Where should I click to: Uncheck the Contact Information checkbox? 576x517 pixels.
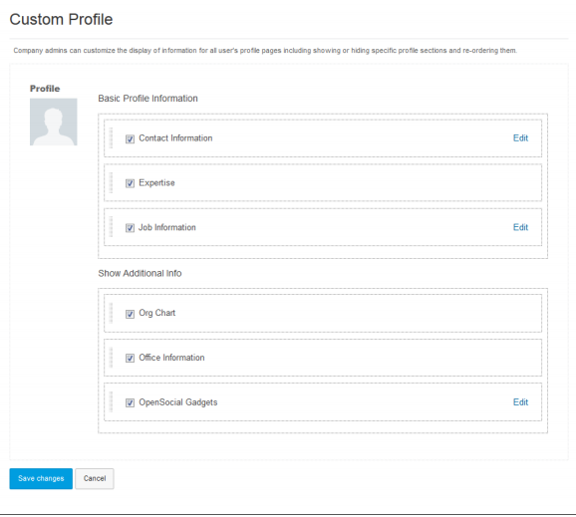(x=130, y=138)
